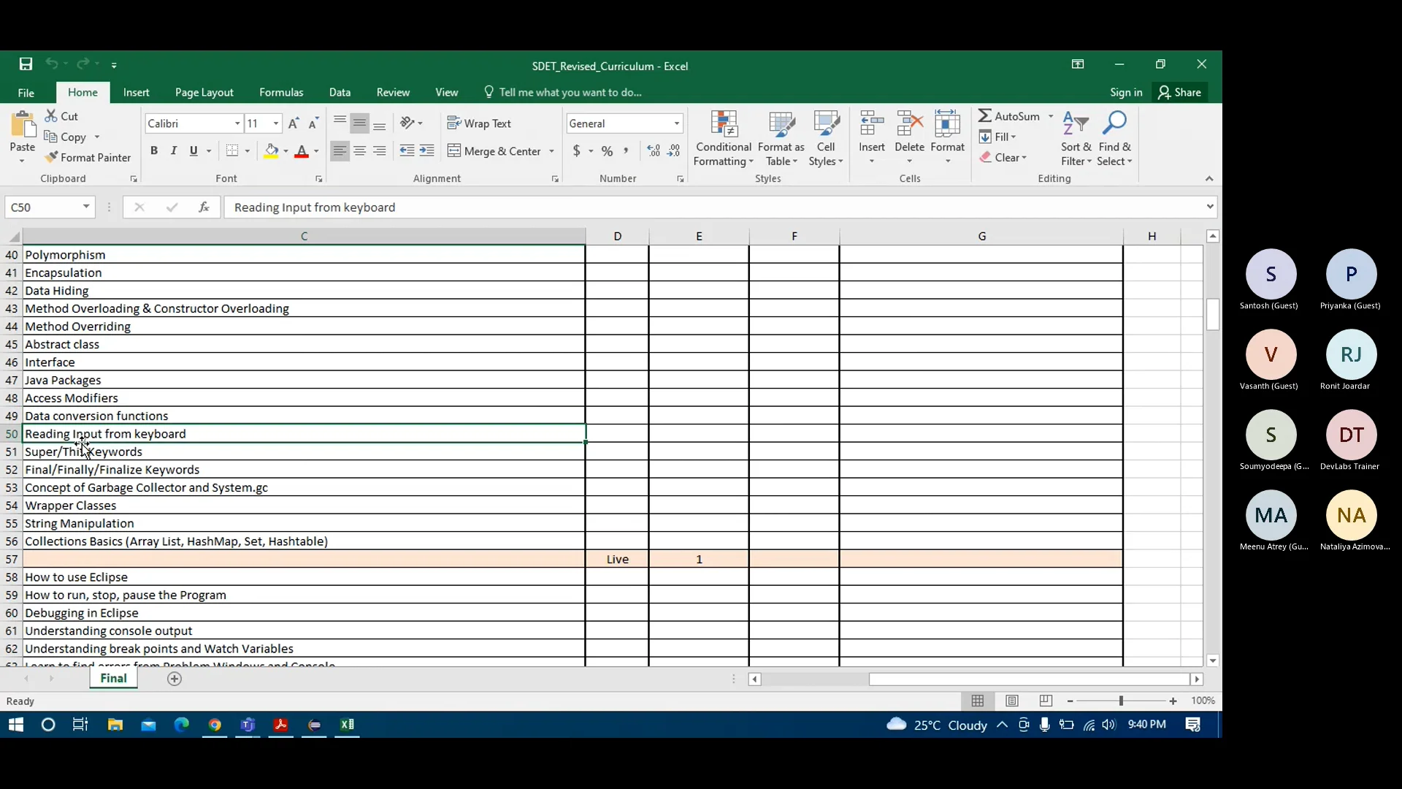Click the Cell Styles icon
Screen dimensions: 1402x789
[x=826, y=135]
